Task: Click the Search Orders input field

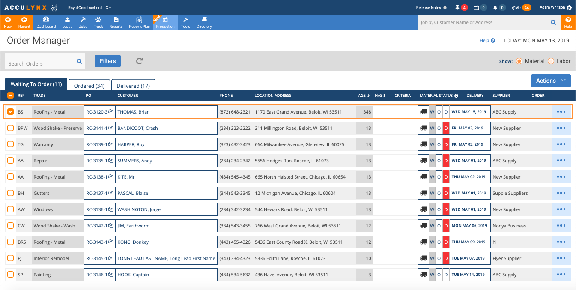Action: click(x=41, y=63)
